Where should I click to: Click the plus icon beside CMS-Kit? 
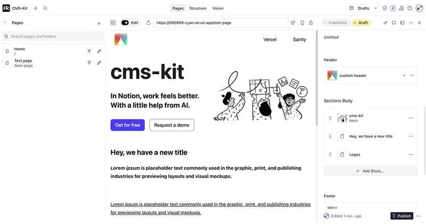click(x=36, y=8)
